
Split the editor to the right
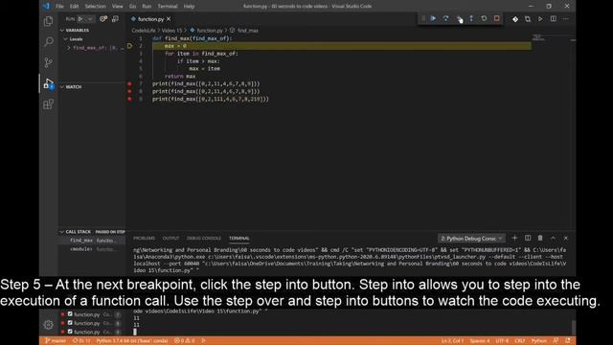click(554, 19)
